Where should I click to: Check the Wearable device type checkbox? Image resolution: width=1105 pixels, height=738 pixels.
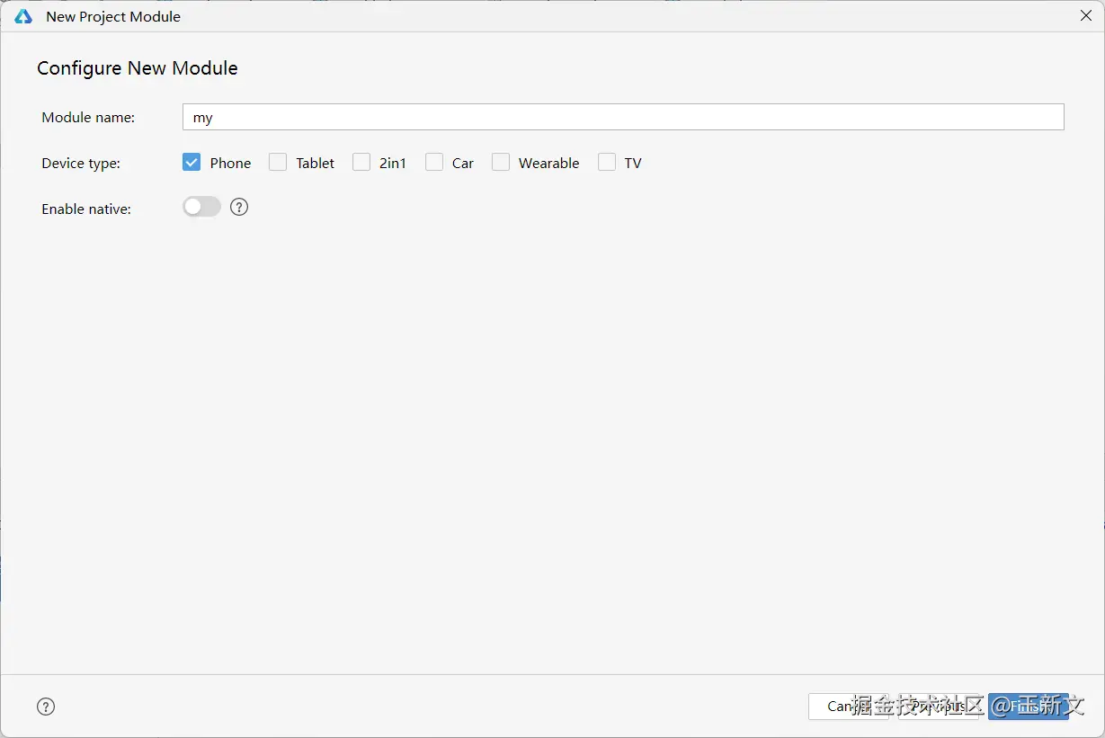(x=501, y=162)
